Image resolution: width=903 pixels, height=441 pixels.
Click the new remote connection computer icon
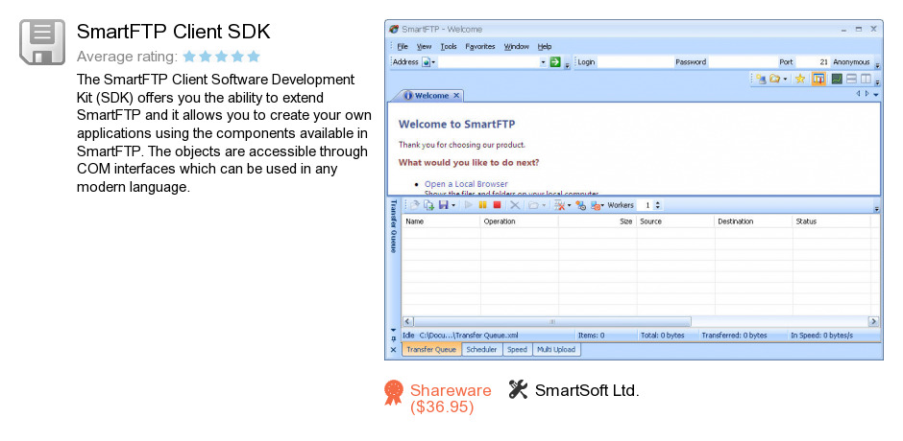coord(761,80)
